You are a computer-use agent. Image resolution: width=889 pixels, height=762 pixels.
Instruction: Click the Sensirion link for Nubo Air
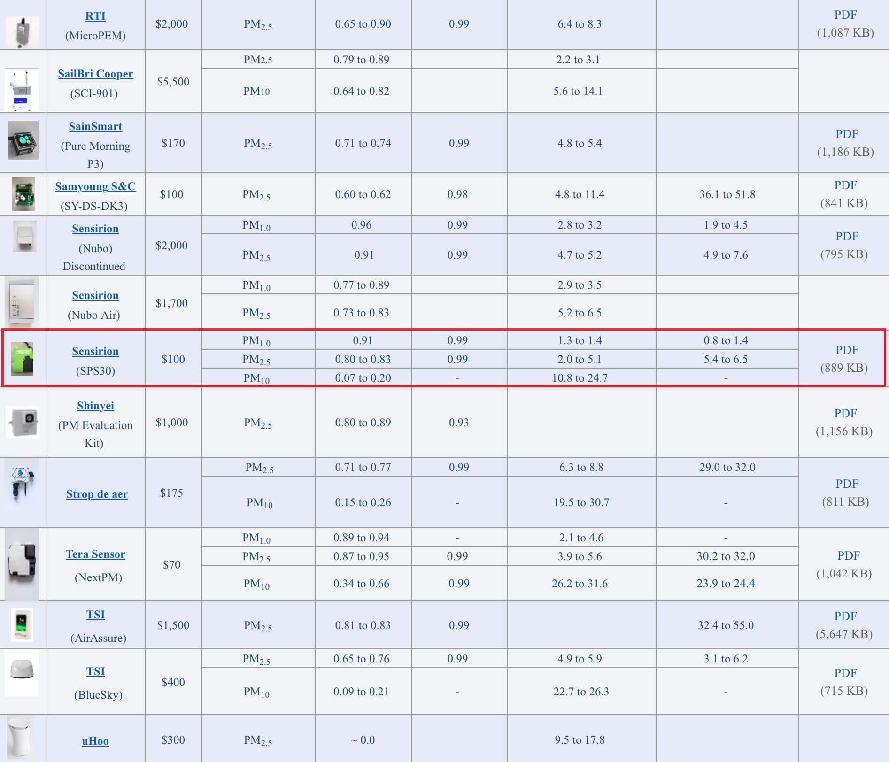click(95, 295)
